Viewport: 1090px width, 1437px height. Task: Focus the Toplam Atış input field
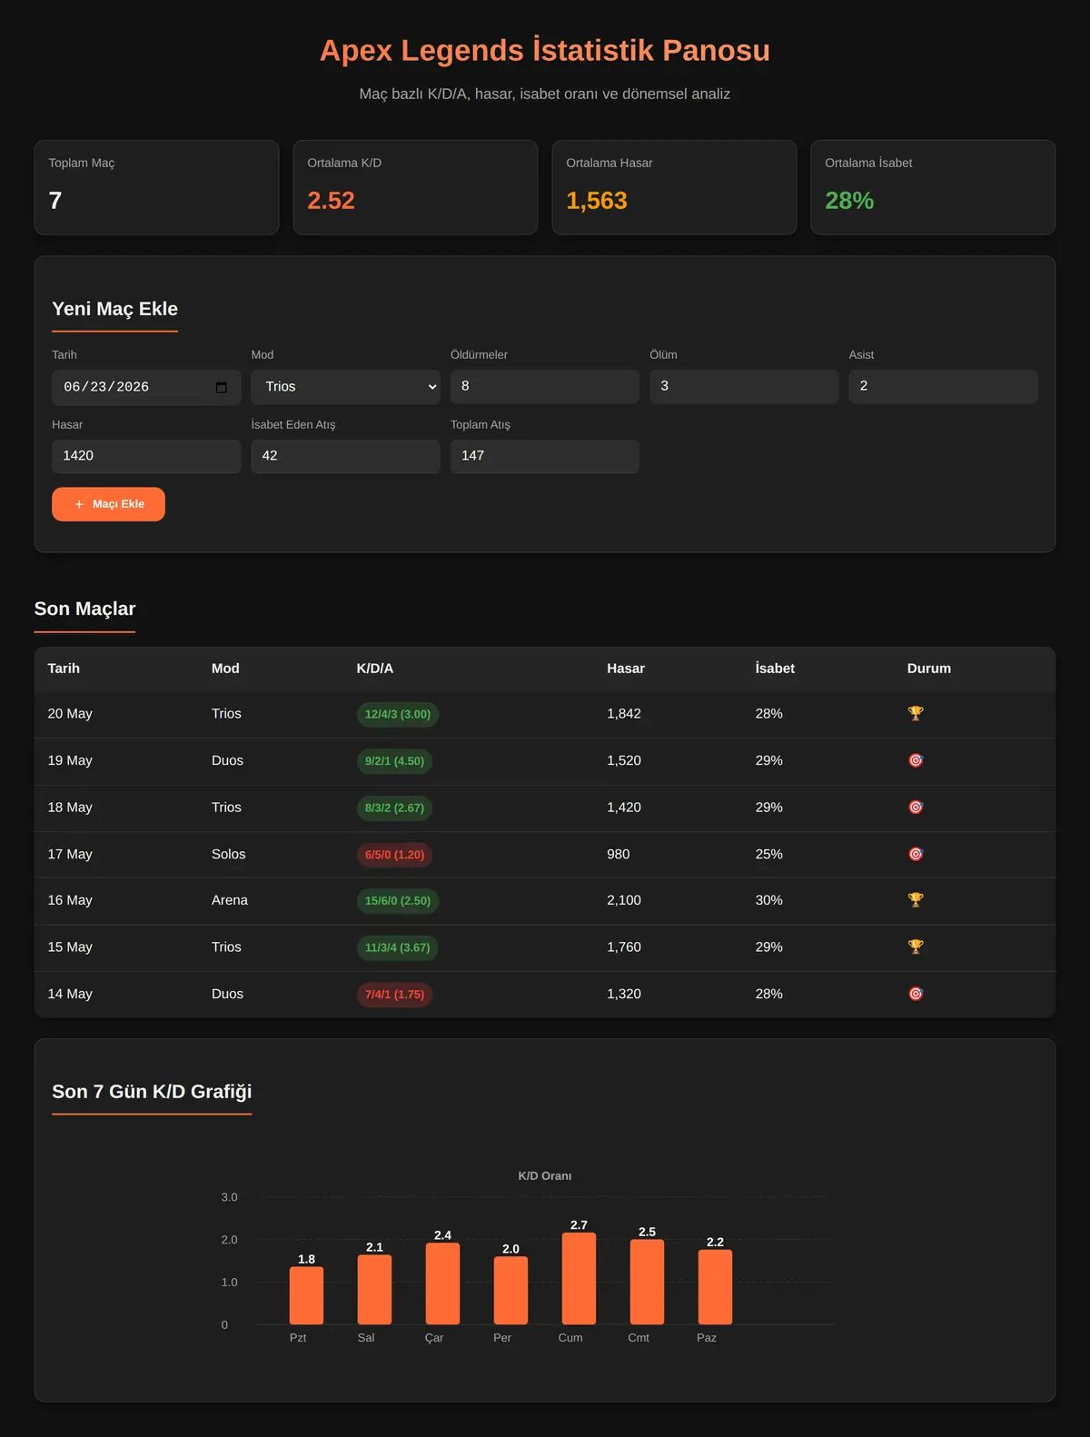(x=545, y=456)
